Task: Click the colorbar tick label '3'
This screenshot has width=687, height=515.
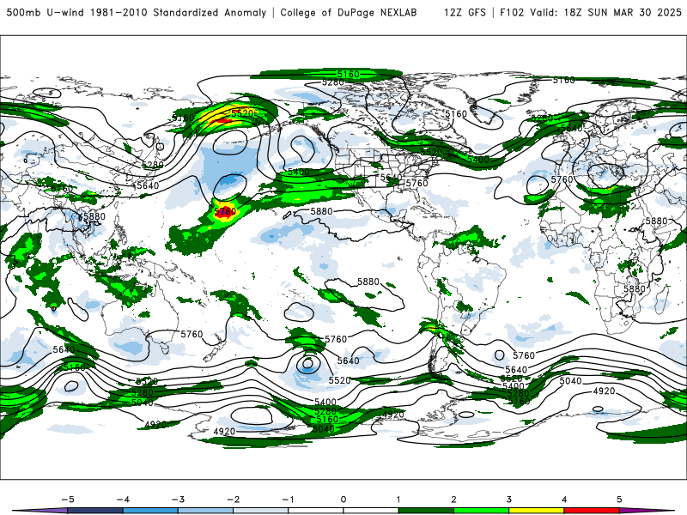Action: coord(508,500)
